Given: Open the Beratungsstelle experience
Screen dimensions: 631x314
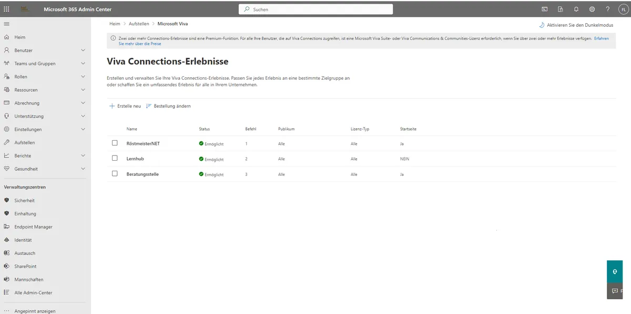Looking at the screenshot, I should 143,174.
